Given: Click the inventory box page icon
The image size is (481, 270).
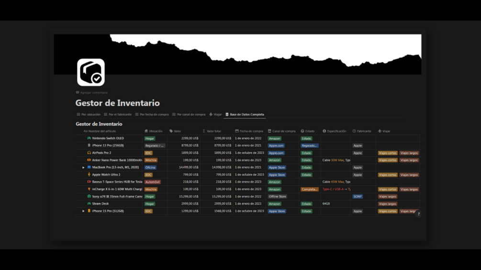Looking at the screenshot, I should pos(91,72).
